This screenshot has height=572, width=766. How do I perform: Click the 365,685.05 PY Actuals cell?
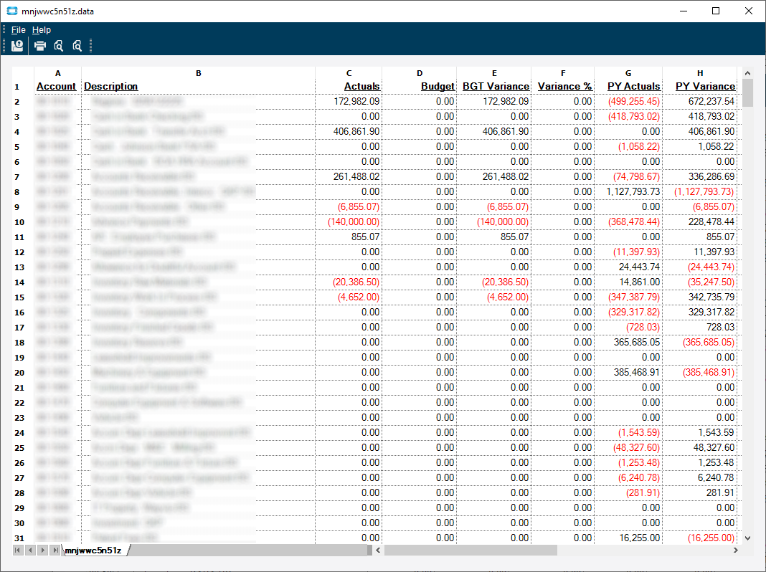628,342
